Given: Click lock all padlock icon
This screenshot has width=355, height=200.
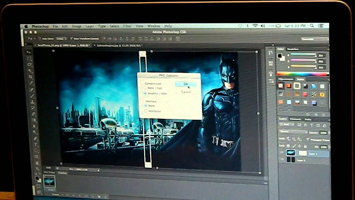Looking at the screenshot, I should [x=305, y=146].
